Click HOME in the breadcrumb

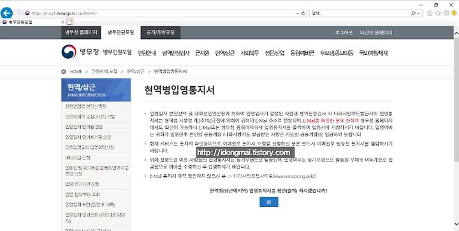point(76,71)
